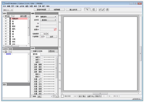Enable the 隐藏无关参数 checkbox
Viewport: 144px width, 102px height.
click(32, 51)
